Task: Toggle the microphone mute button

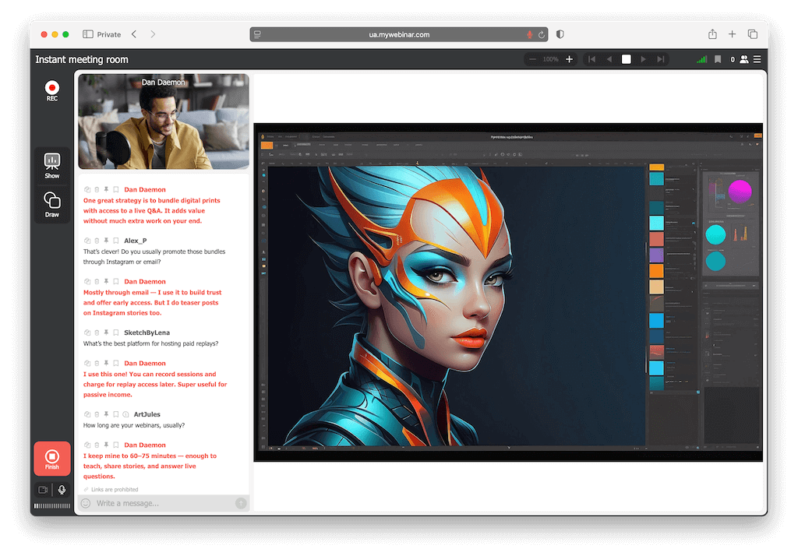Action: click(x=62, y=490)
